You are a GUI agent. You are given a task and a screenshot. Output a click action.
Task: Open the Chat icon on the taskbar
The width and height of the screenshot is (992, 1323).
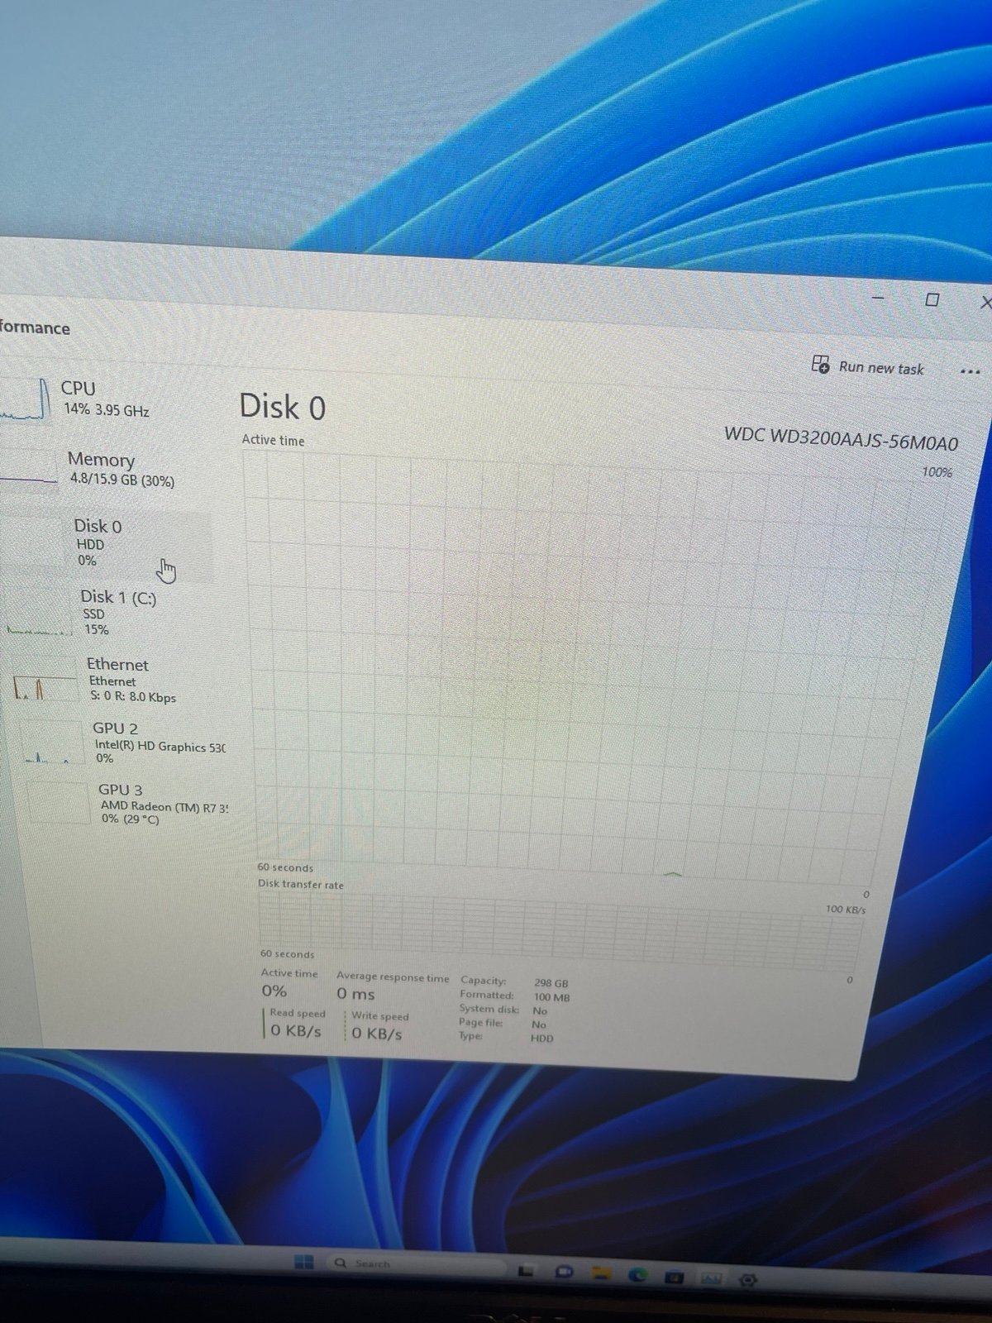point(565,1272)
